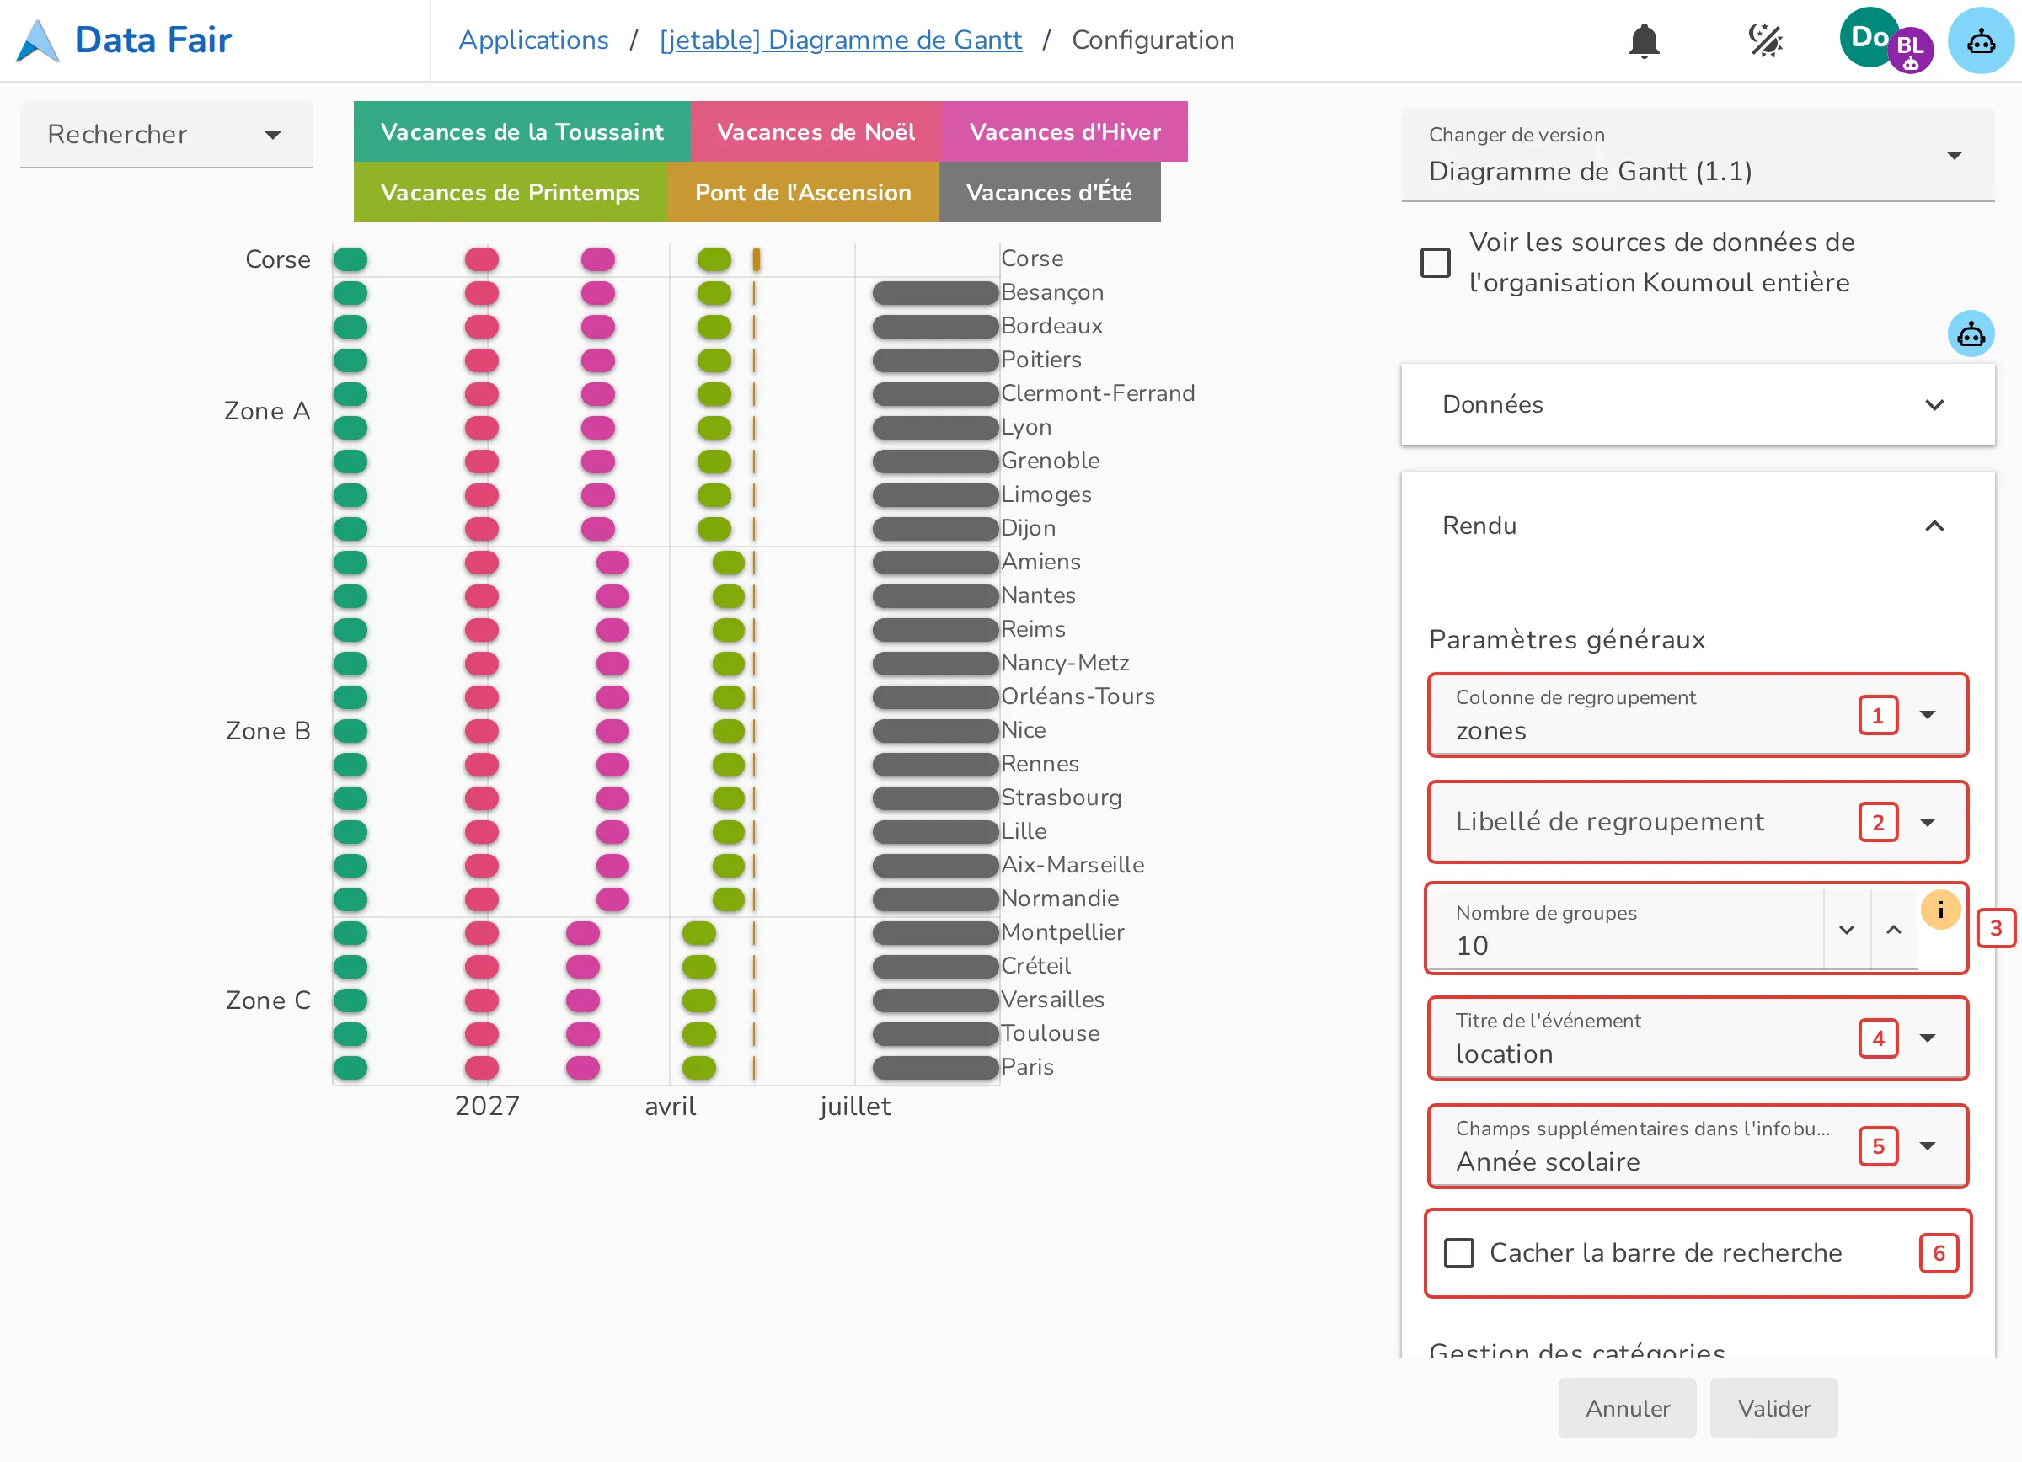Open Changer de version dropdown
This screenshot has width=2022, height=1462.
pyautogui.click(x=1697, y=156)
